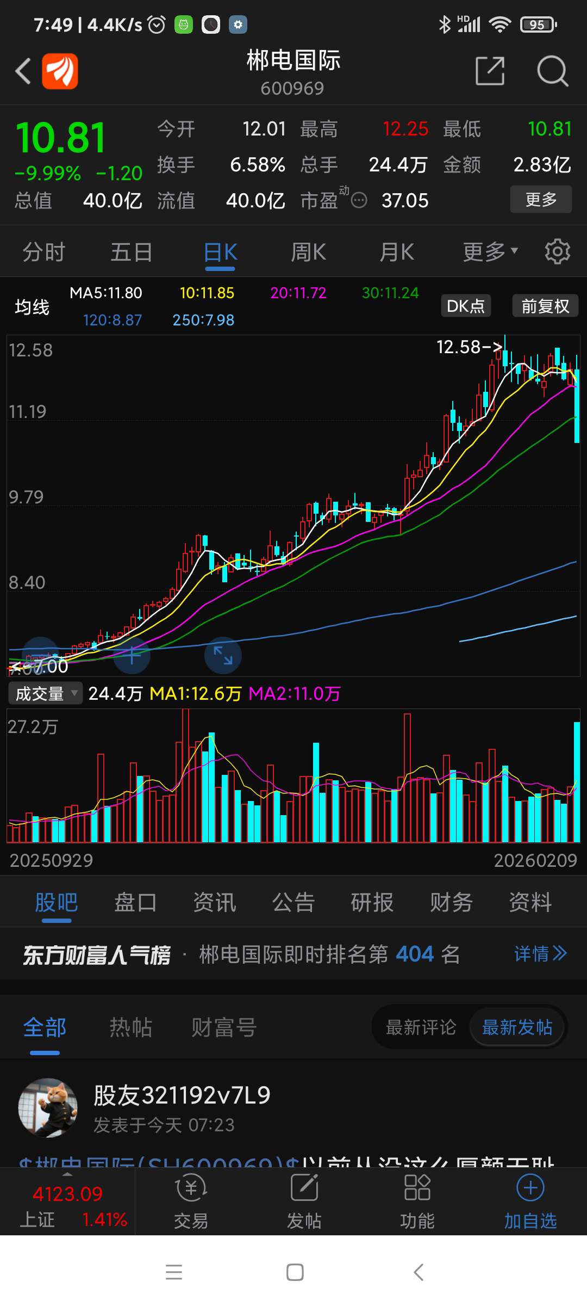
Task: Toggle the DK点 indicator
Action: [466, 306]
